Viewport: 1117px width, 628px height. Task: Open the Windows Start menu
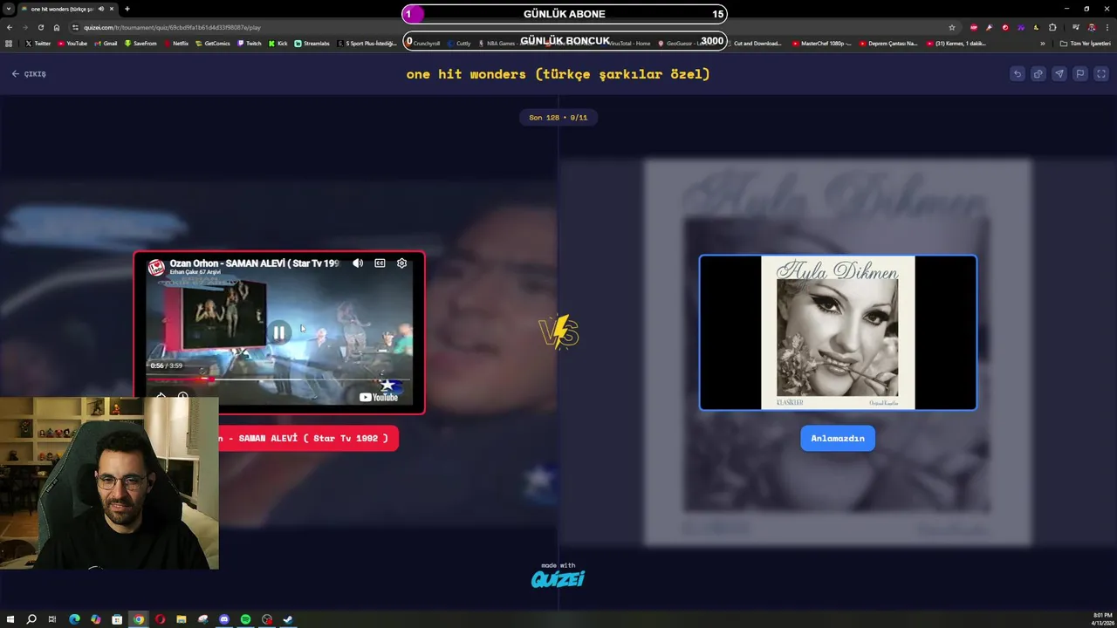10,619
